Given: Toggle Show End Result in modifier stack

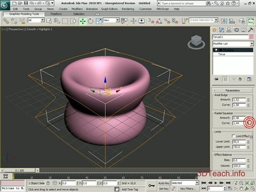Looking at the screenshot, I should point(225,79).
